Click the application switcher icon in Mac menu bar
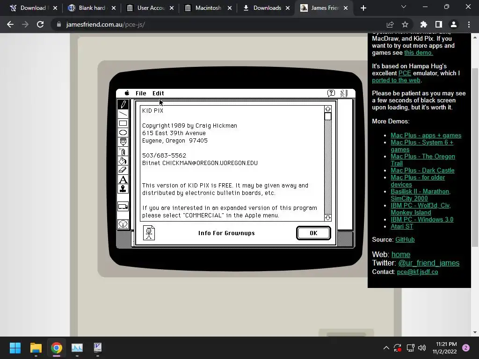Screen dimensions: 479x359 click(x=344, y=93)
